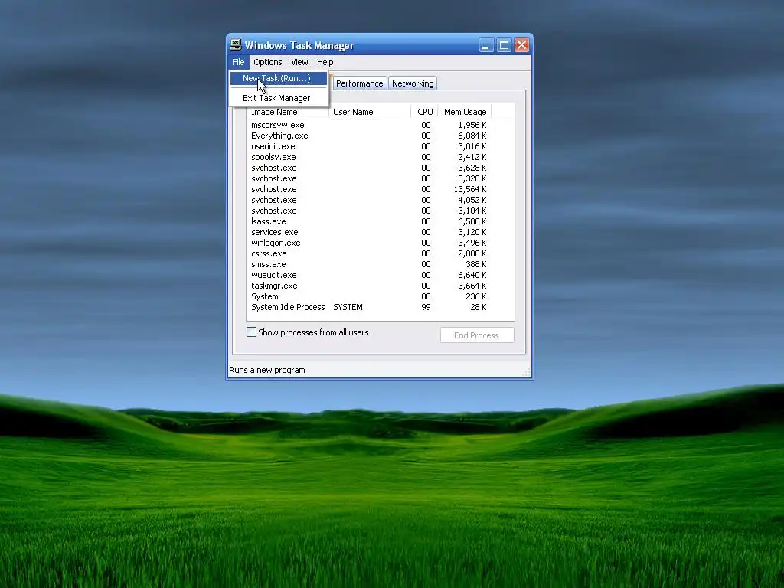784x588 pixels.
Task: Open the Help menu
Action: pyautogui.click(x=325, y=62)
